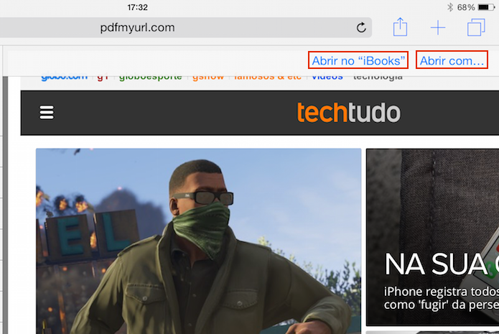Screen dimensions: 499x334
Task: Tap Abrir com... option
Action: 452,60
